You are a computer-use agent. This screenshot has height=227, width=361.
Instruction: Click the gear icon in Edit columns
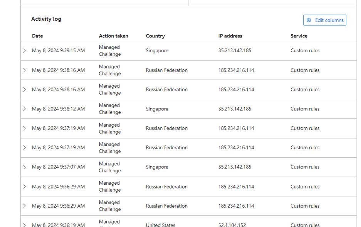(309, 20)
